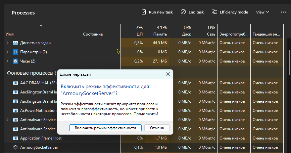This screenshot has height=153, width=291.
Task: Collapse sort arrow above Имя column
Action: coord(41,26)
